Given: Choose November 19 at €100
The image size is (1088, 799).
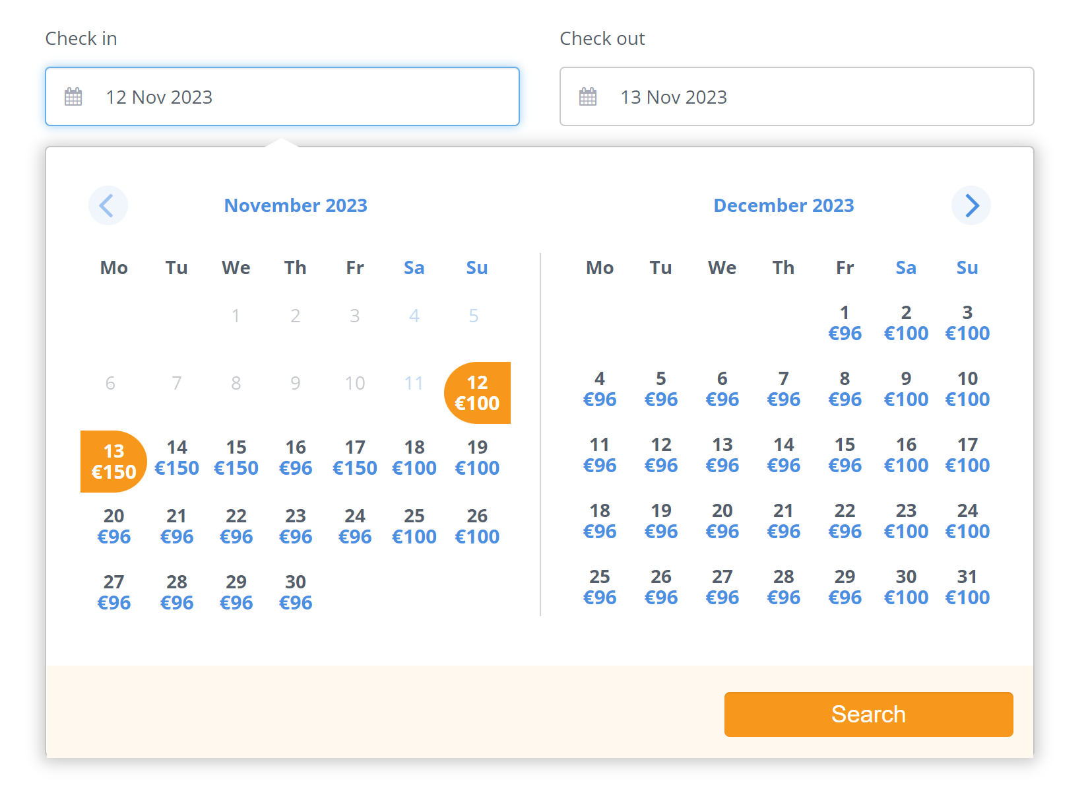Looking at the screenshot, I should 477,458.
